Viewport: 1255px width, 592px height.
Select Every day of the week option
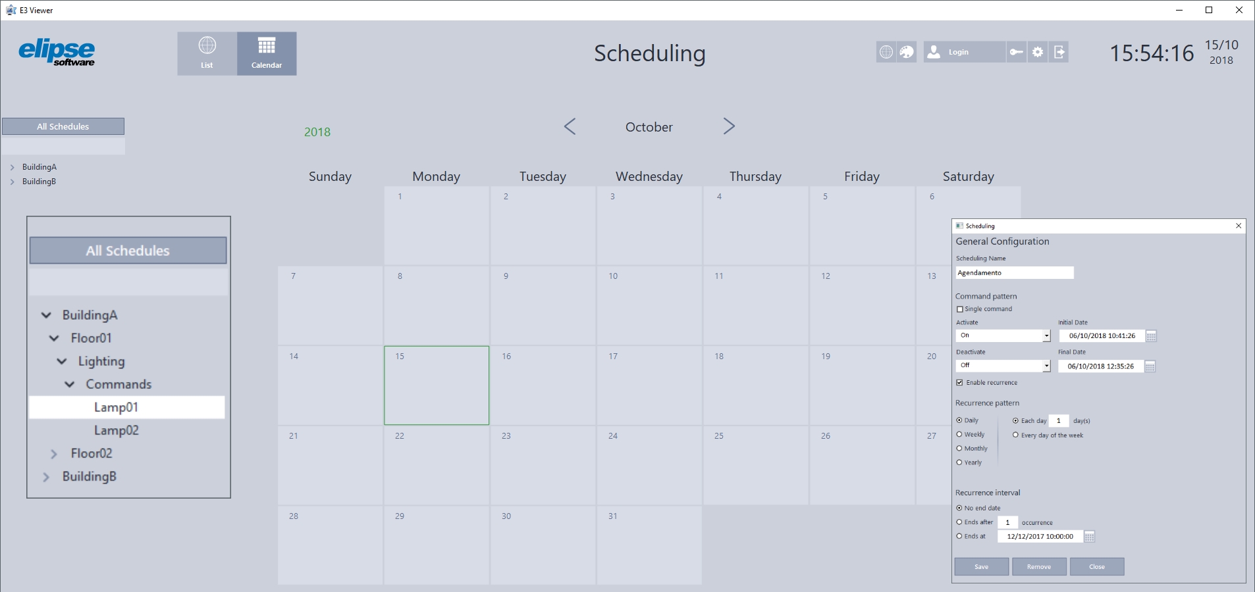click(x=1016, y=435)
